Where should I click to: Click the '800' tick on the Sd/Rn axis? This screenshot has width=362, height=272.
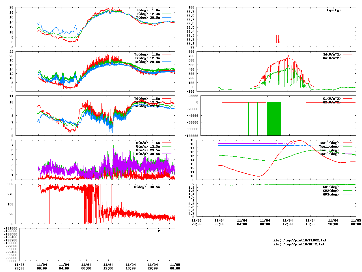pos(191,52)
